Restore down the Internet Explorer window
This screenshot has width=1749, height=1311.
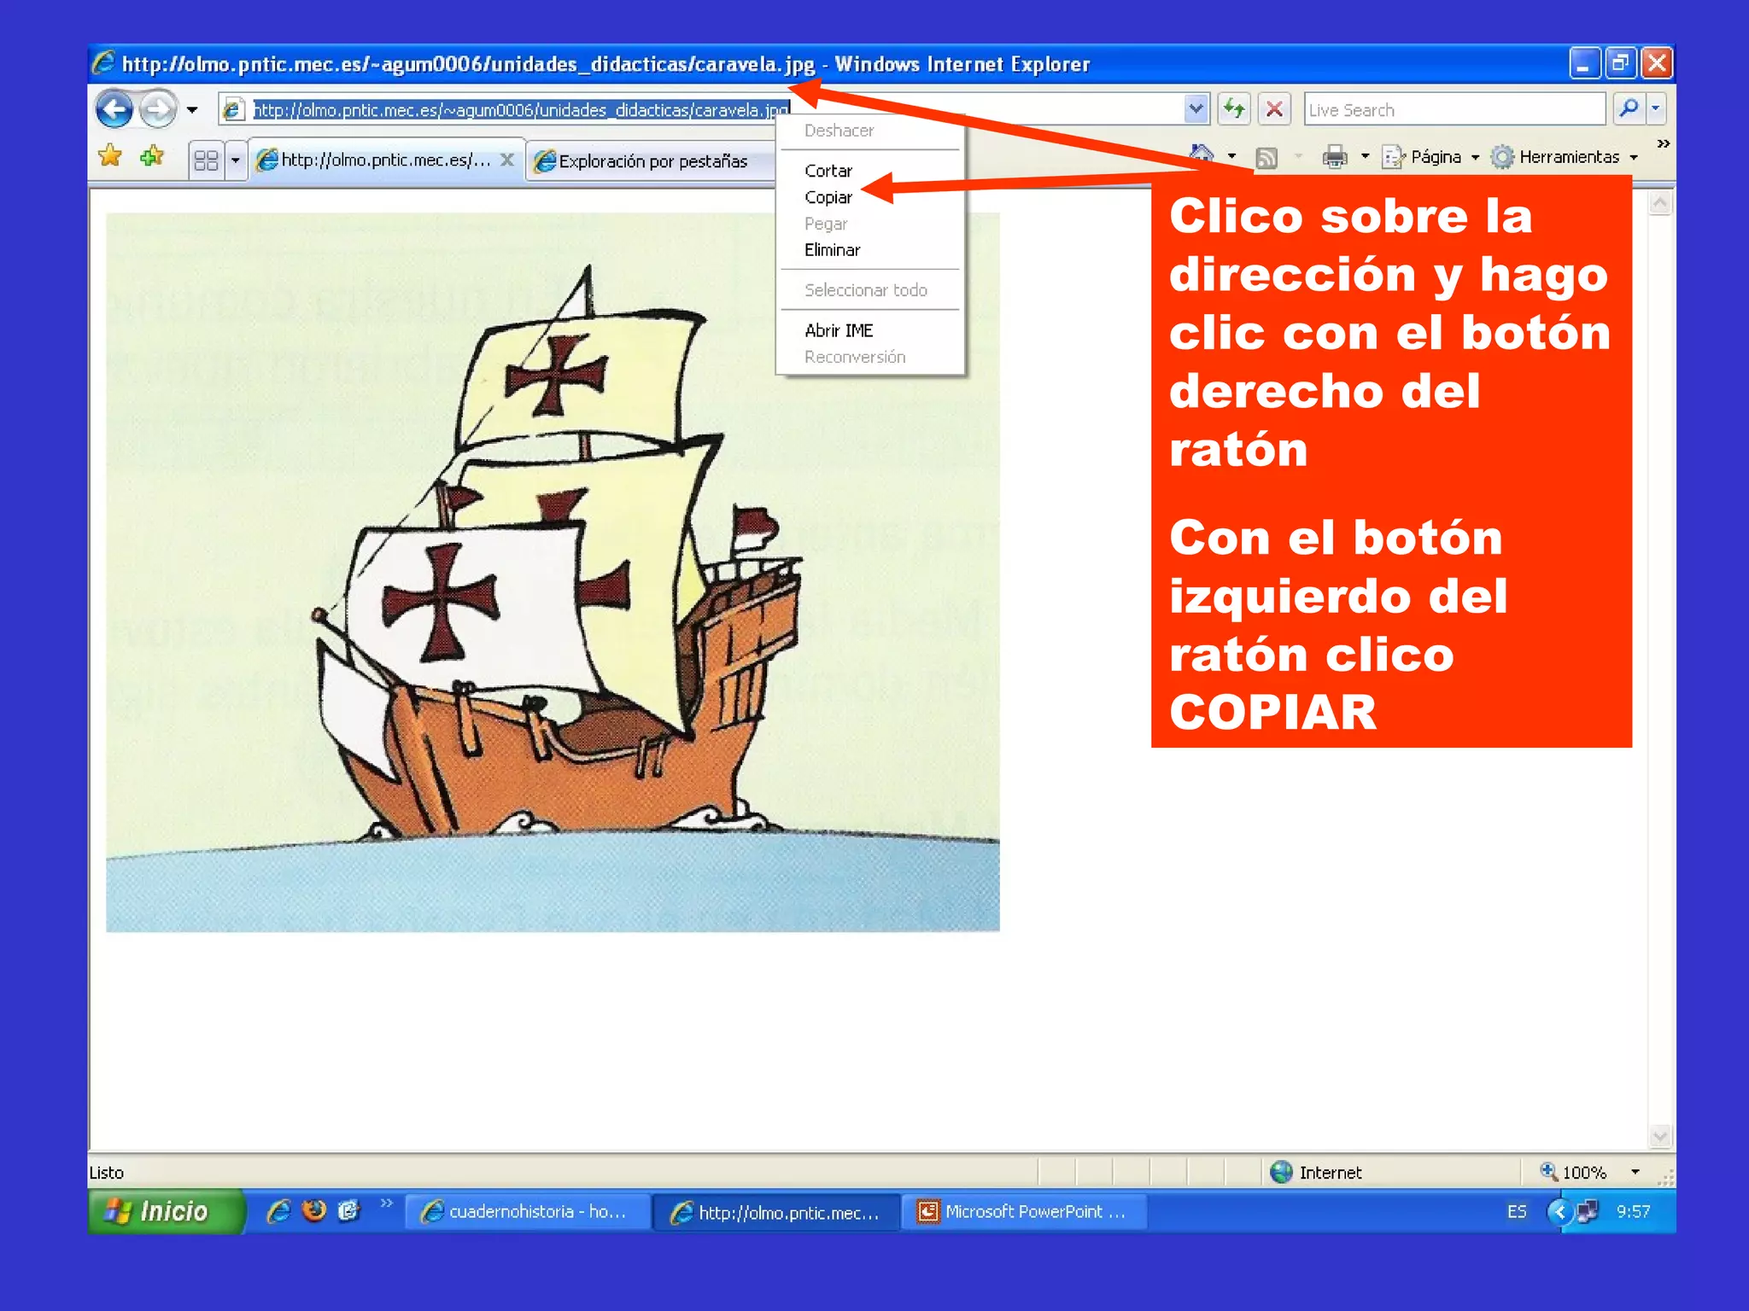point(1620,63)
